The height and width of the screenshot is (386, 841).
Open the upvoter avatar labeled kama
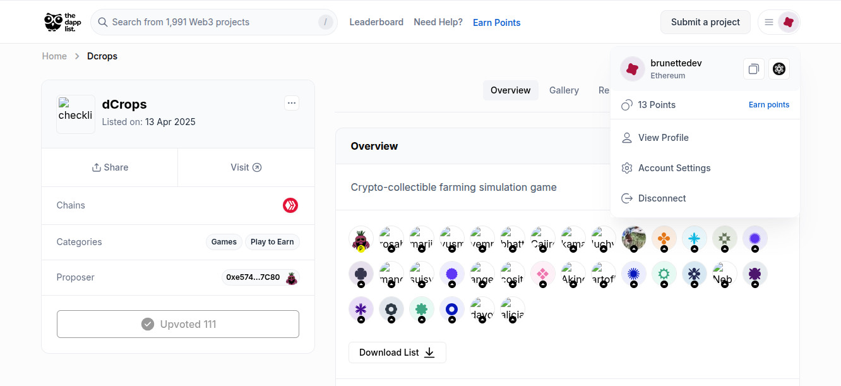pyautogui.click(x=573, y=238)
